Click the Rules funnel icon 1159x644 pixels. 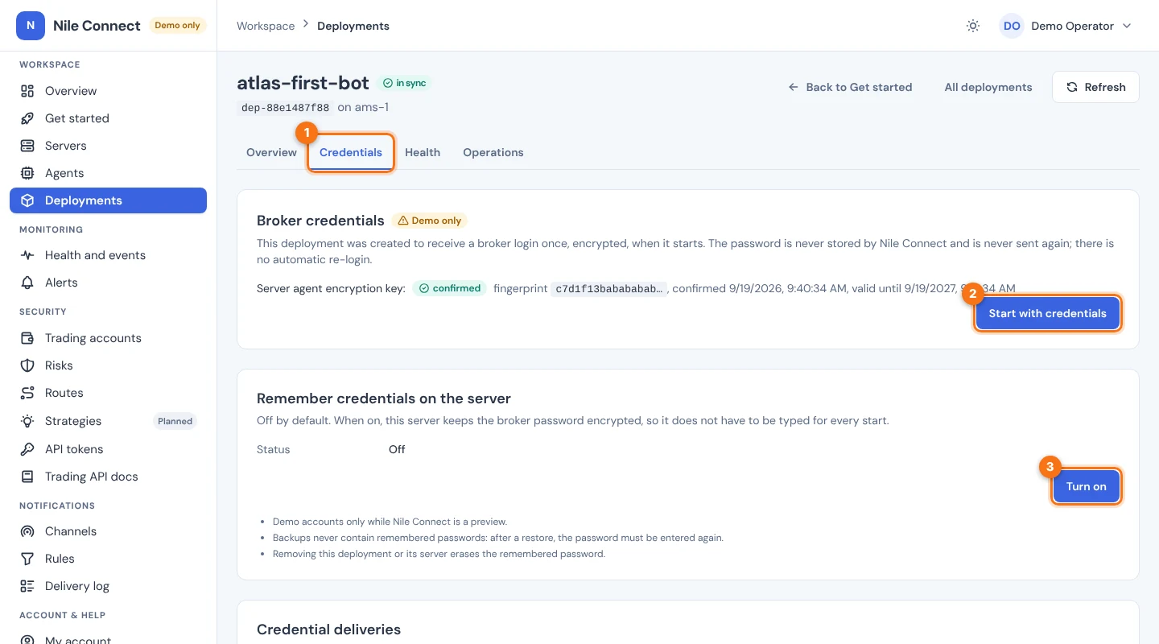(x=27, y=559)
